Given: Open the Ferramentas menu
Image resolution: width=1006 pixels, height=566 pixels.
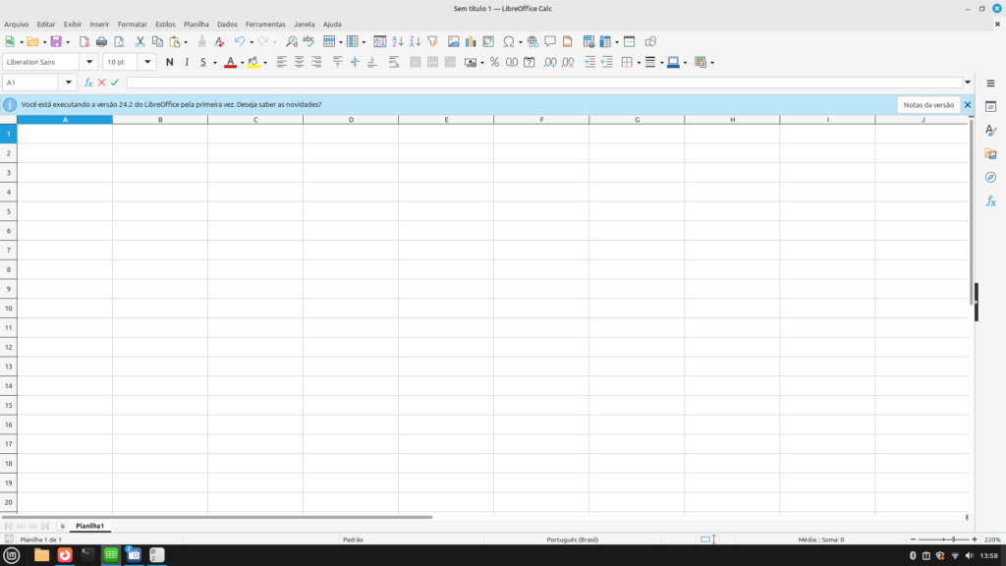Looking at the screenshot, I should click(x=265, y=24).
